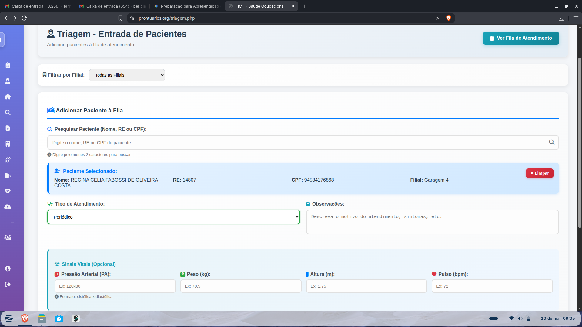Open the cloud upload icon in the sidebar
This screenshot has width=582, height=327.
(8, 207)
